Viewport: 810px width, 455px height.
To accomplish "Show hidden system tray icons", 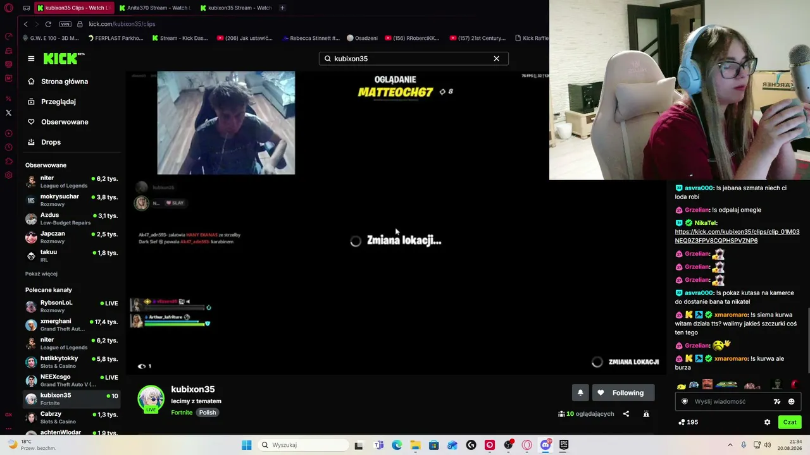I will 730,445.
